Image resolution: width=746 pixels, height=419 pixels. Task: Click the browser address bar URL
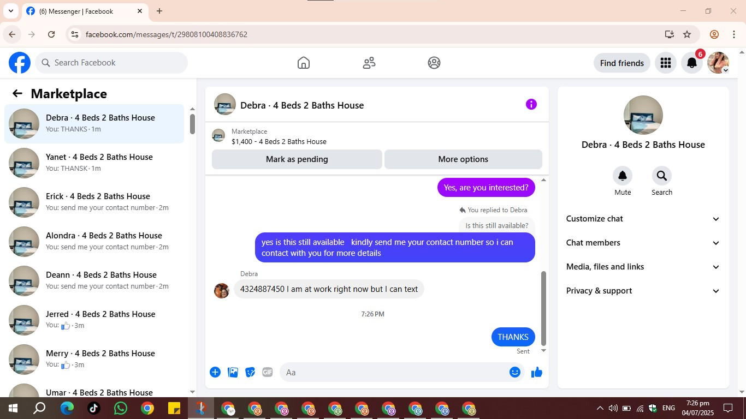click(167, 34)
